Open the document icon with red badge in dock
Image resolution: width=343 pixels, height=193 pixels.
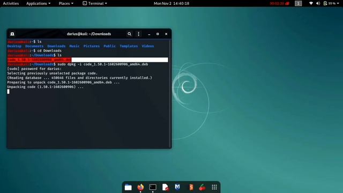tap(166, 187)
